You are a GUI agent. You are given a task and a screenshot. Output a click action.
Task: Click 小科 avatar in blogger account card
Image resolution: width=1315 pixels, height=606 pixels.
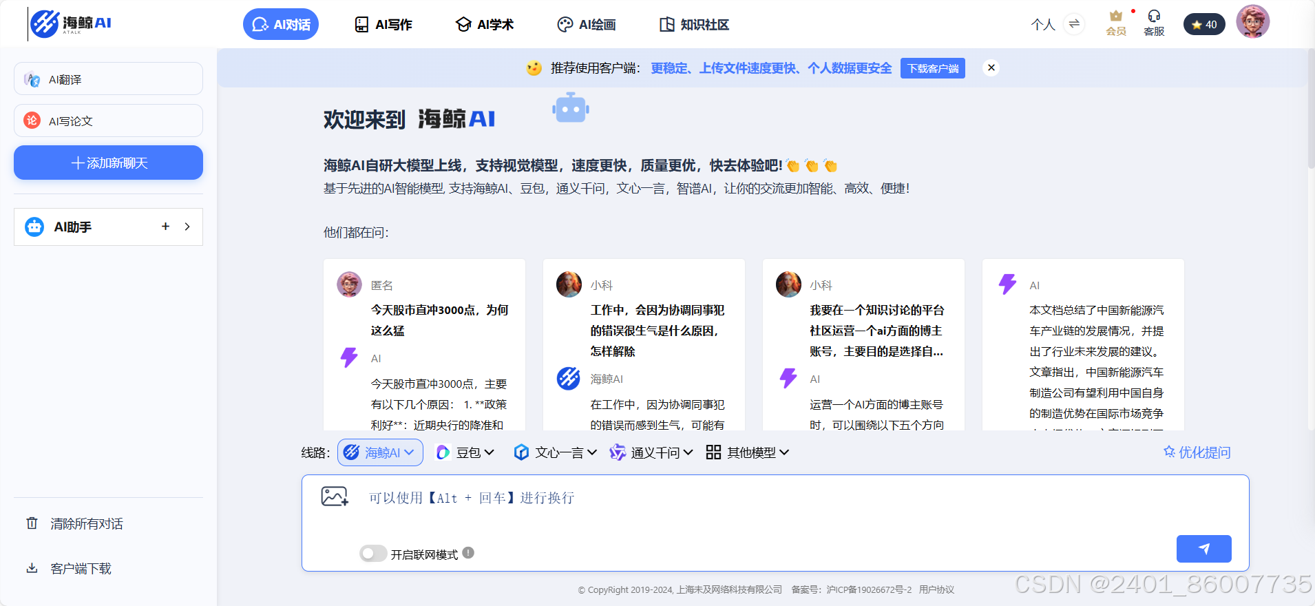pyautogui.click(x=788, y=284)
